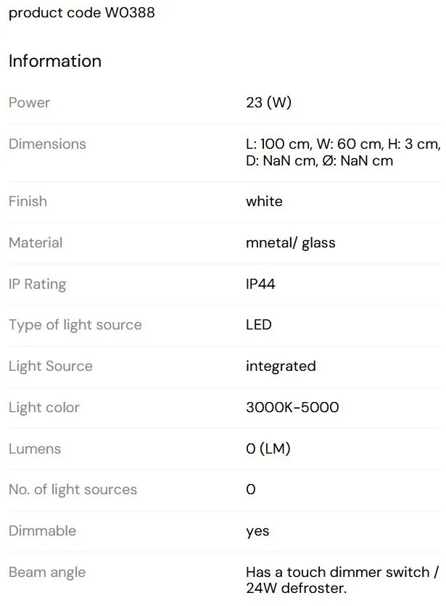Click the 0 (LM) lumens value
The image size is (446, 606).
point(269,449)
